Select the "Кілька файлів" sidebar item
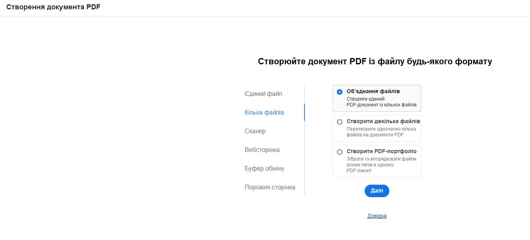Screen dimensions: 530x240 point(264,112)
